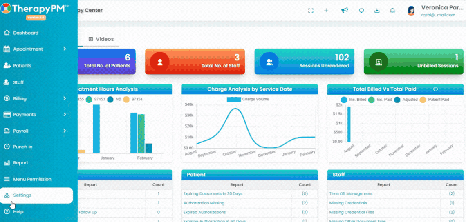This screenshot has width=466, height=222.
Task: Toggle Adjusted legend series
Action: 406,100
